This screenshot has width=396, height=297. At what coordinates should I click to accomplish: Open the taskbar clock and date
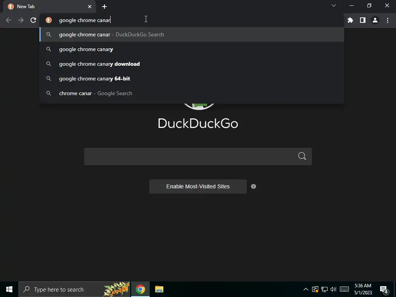[363, 289]
